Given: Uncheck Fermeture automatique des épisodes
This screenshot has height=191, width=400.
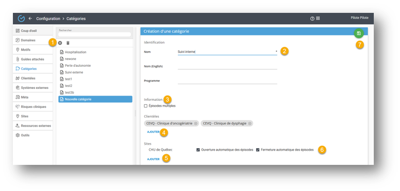Looking at the screenshot, I should point(258,150).
